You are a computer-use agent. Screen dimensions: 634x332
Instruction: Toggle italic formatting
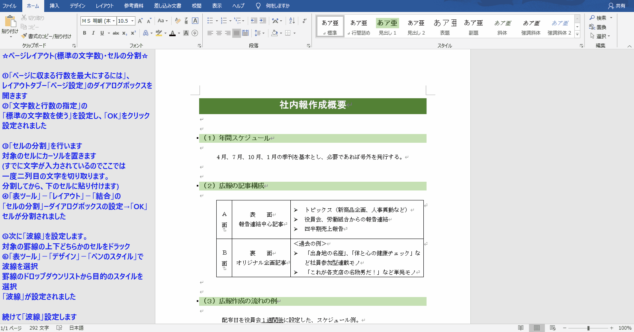click(93, 33)
